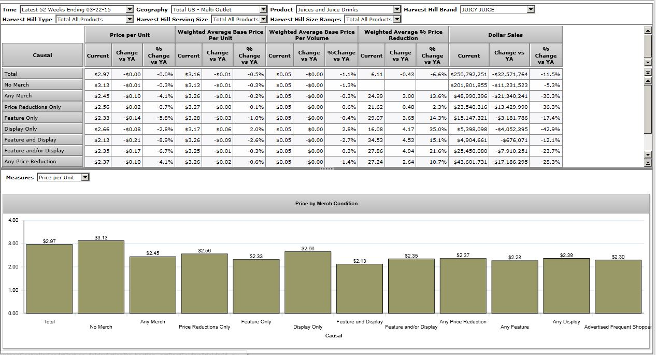
Task: Select the Any Price Reduction row
Action: 42,162
